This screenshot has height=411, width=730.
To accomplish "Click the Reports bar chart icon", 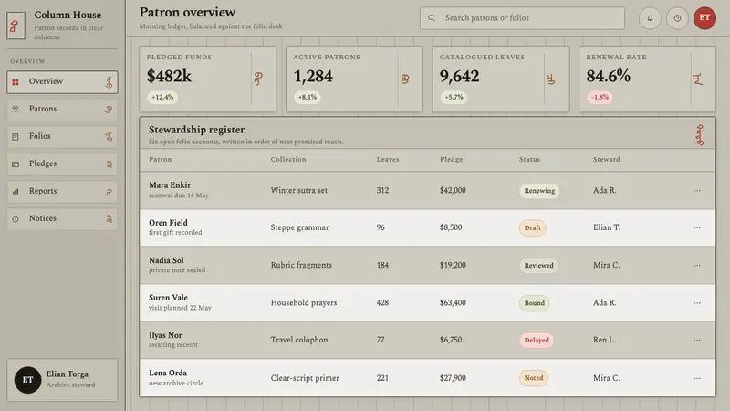I will coord(16,192).
